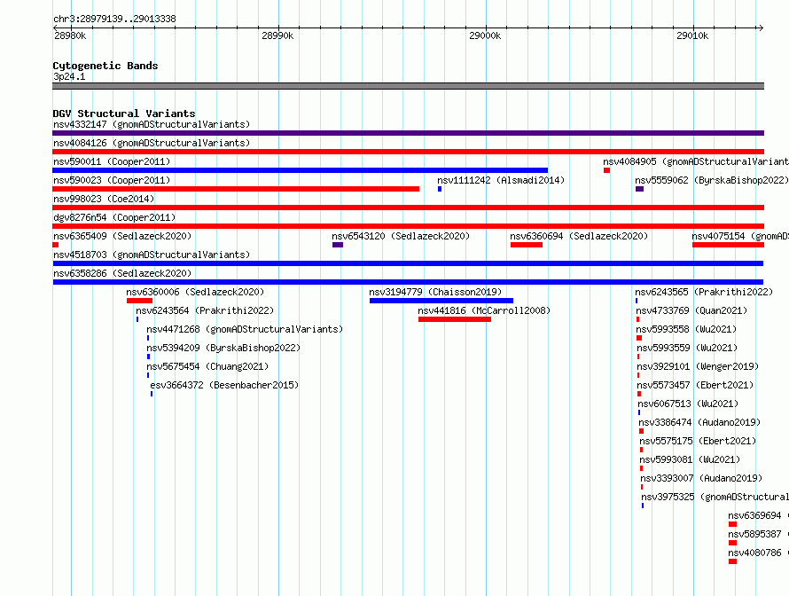Screen dimensions: 789x596
Task: Click the red bar under nsv6360694
Action: 527,245
